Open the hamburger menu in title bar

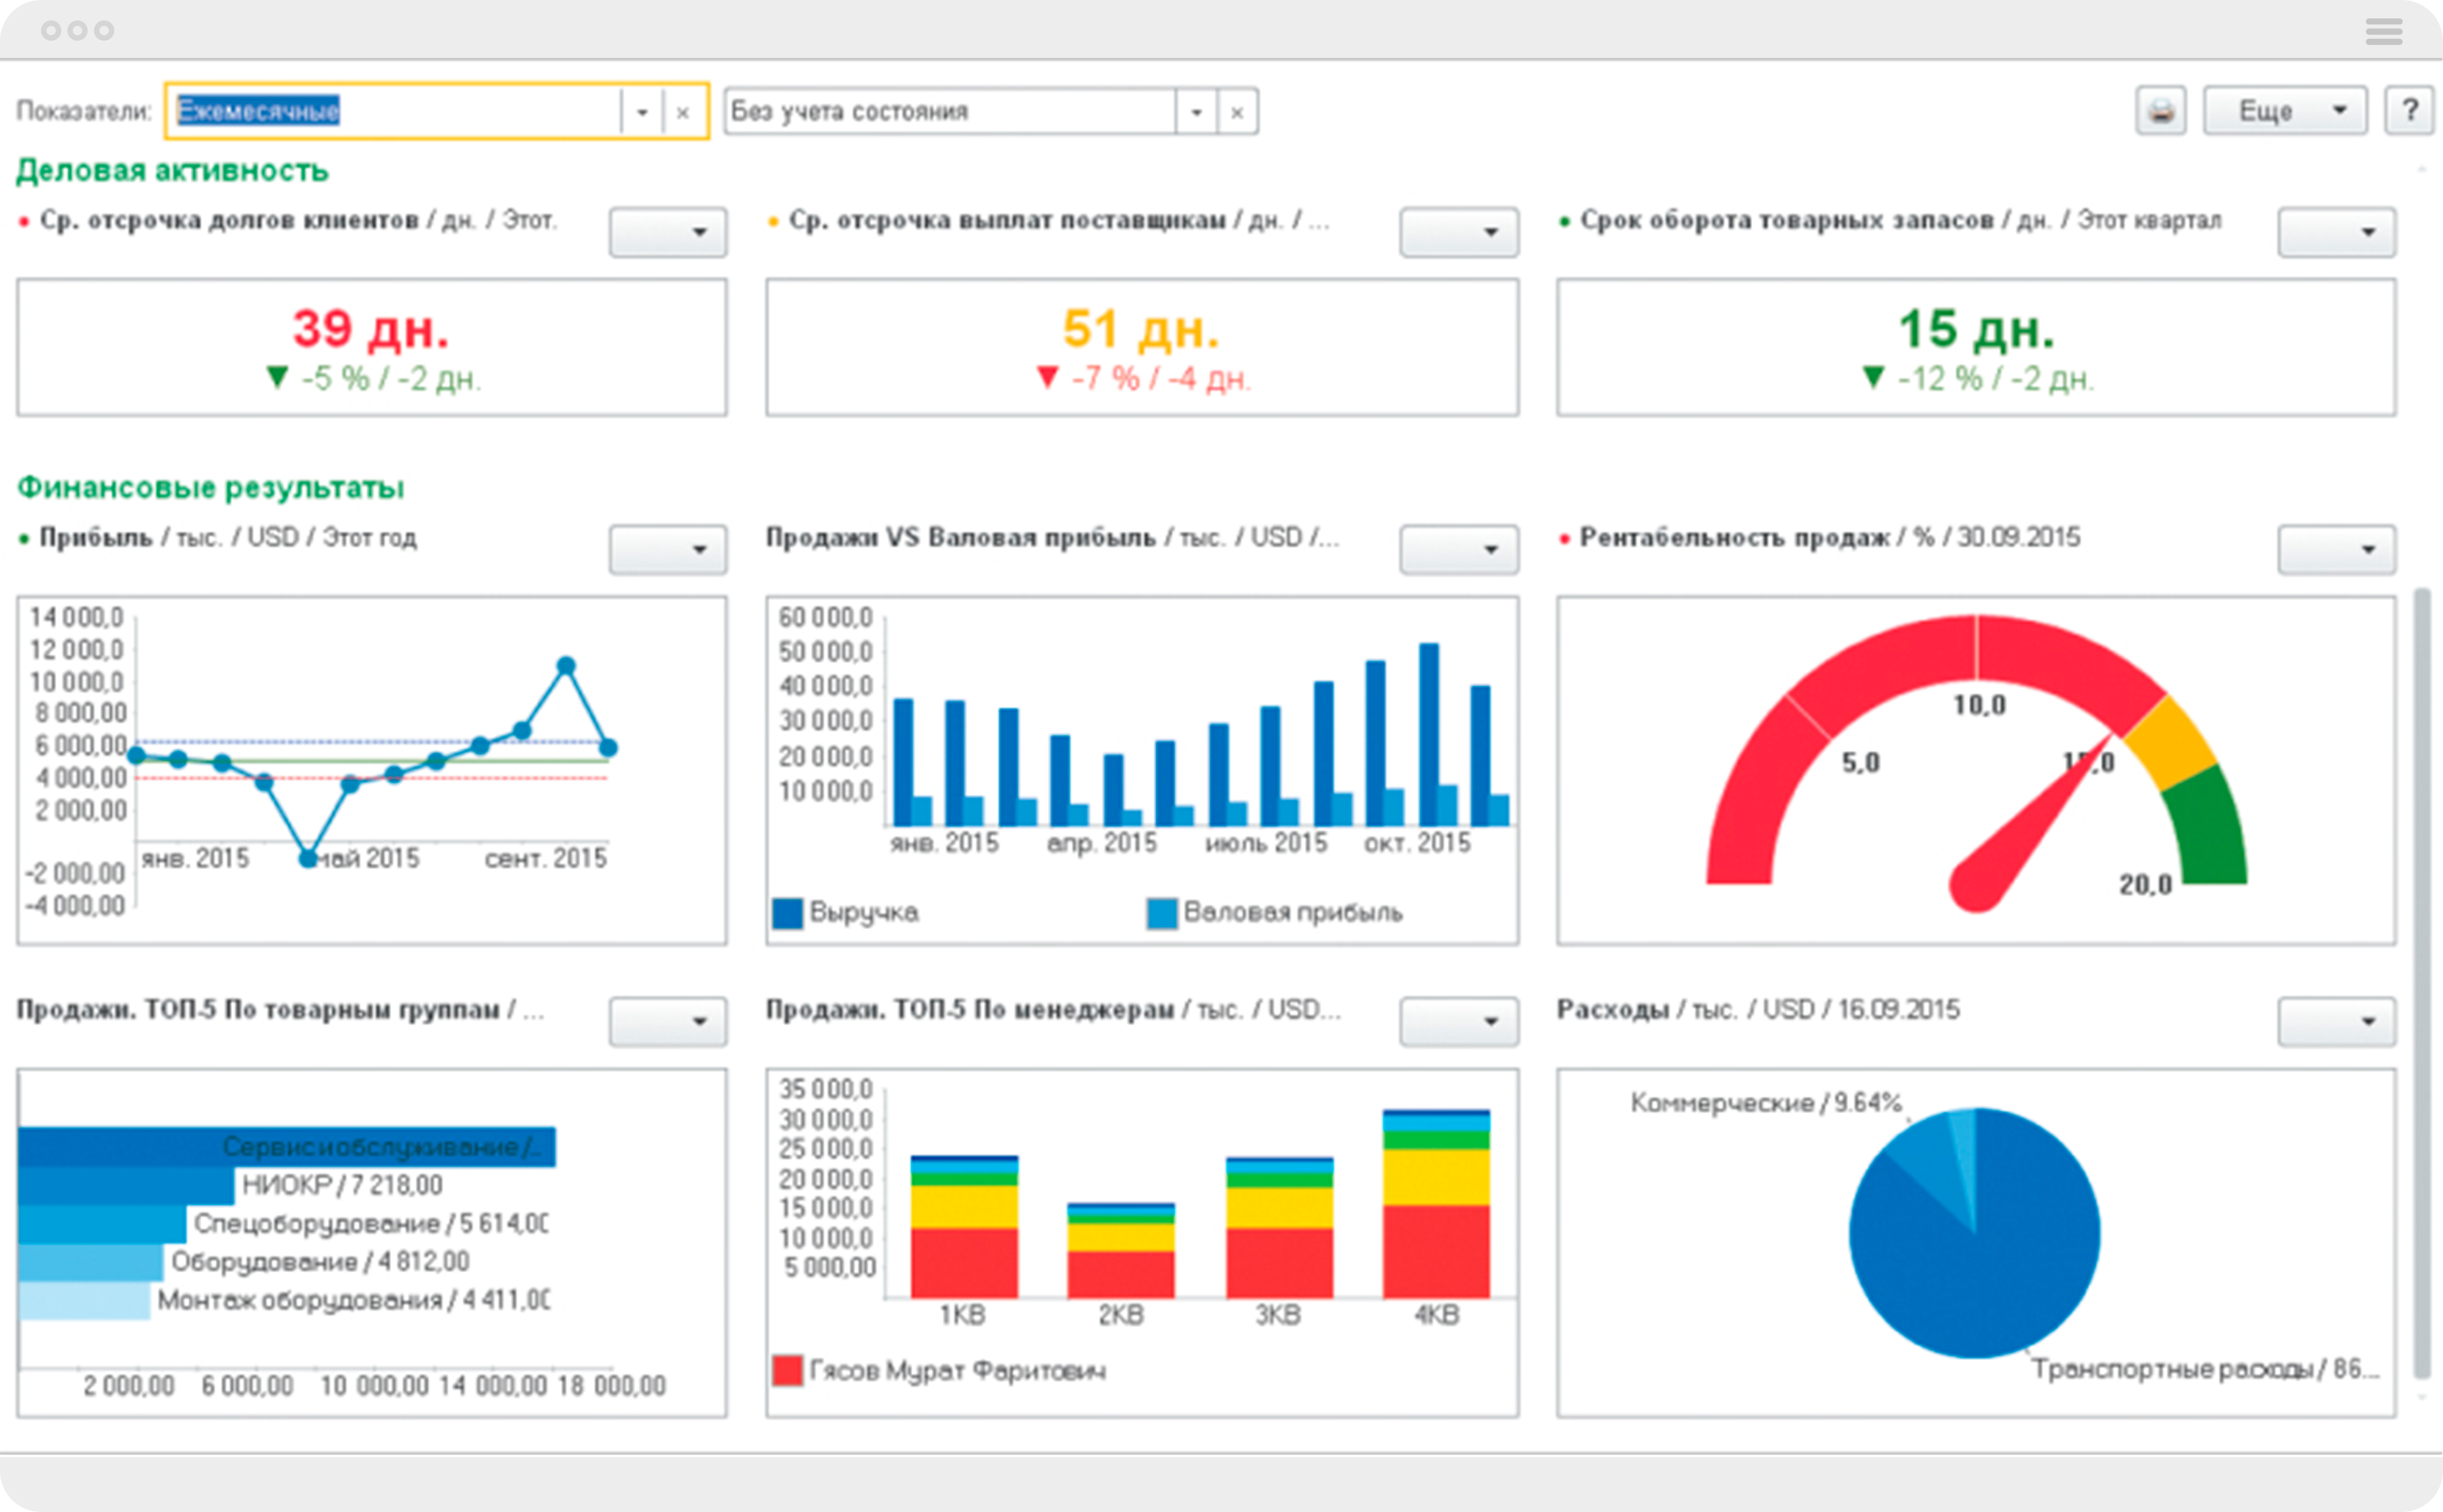(2384, 32)
